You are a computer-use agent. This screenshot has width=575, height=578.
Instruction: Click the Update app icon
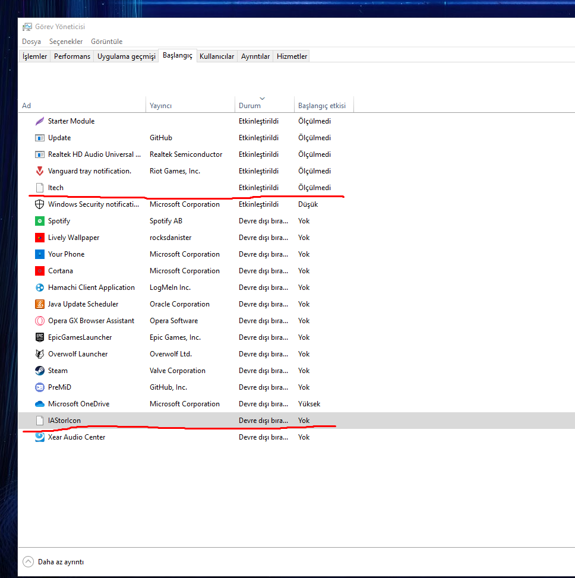39,138
